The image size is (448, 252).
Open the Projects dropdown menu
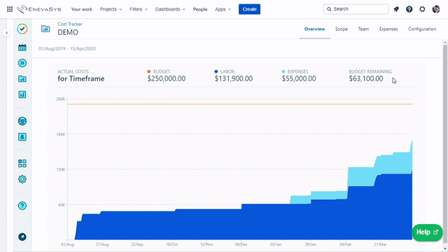[111, 9]
